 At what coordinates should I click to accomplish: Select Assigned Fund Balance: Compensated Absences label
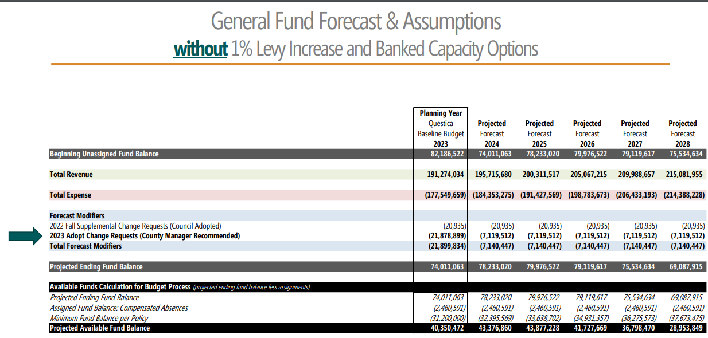[x=119, y=308]
